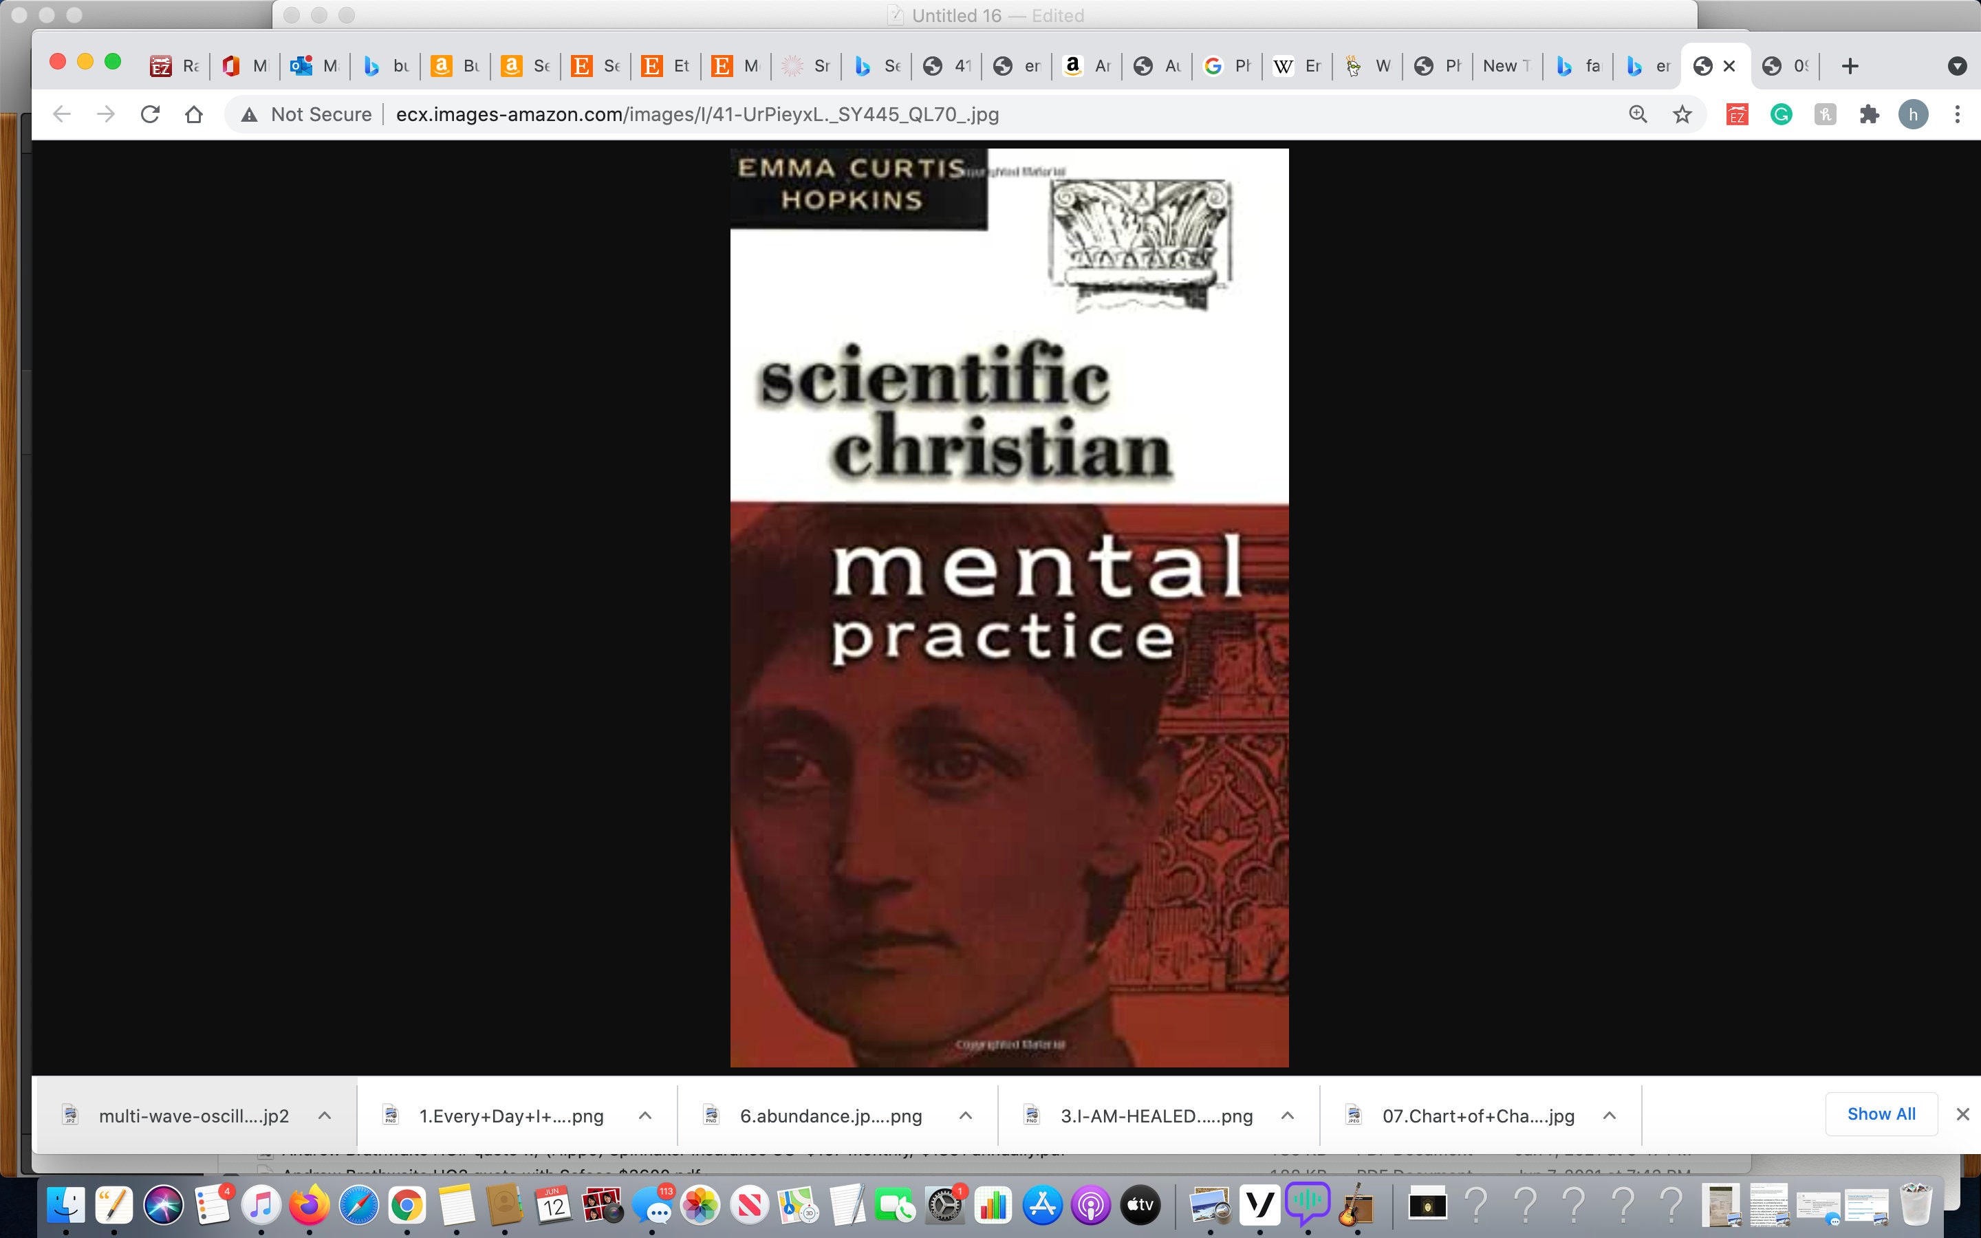
Task: Open a new tab with plus button
Action: (x=1850, y=66)
